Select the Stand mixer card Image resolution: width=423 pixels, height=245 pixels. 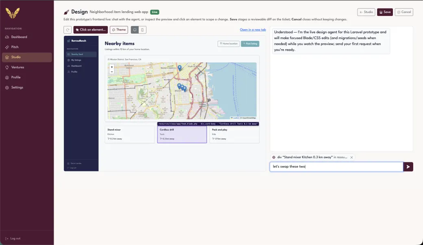pyautogui.click(x=129, y=134)
